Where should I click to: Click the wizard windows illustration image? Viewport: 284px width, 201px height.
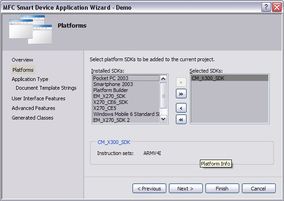pyautogui.click(x=30, y=29)
